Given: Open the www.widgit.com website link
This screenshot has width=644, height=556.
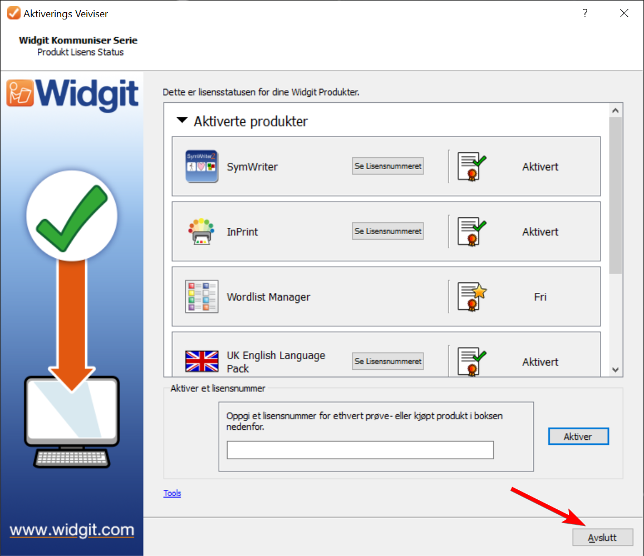Looking at the screenshot, I should coord(72,530).
